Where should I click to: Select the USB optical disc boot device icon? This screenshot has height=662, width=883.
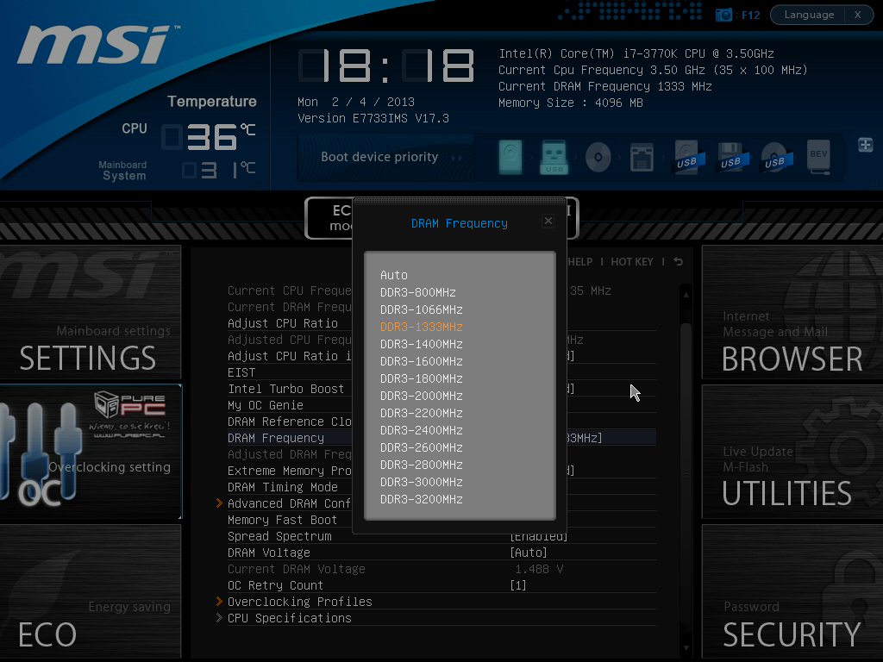tap(775, 157)
